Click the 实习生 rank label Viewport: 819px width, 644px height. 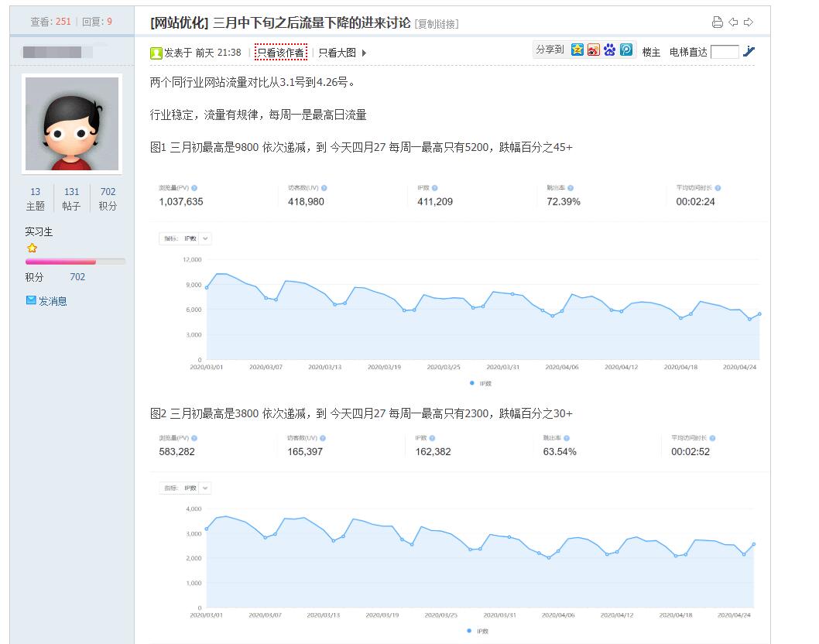39,231
